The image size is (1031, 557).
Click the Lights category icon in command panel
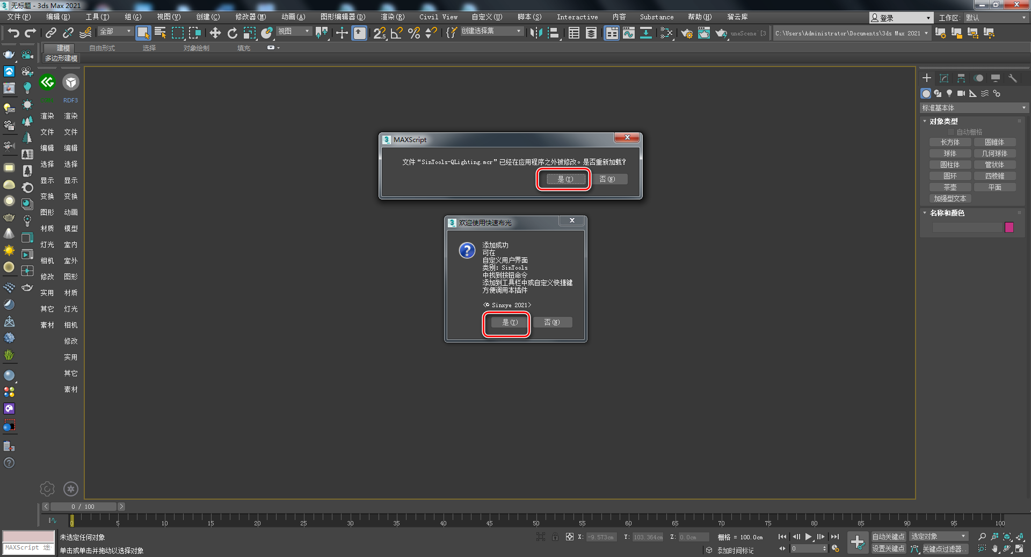point(949,93)
